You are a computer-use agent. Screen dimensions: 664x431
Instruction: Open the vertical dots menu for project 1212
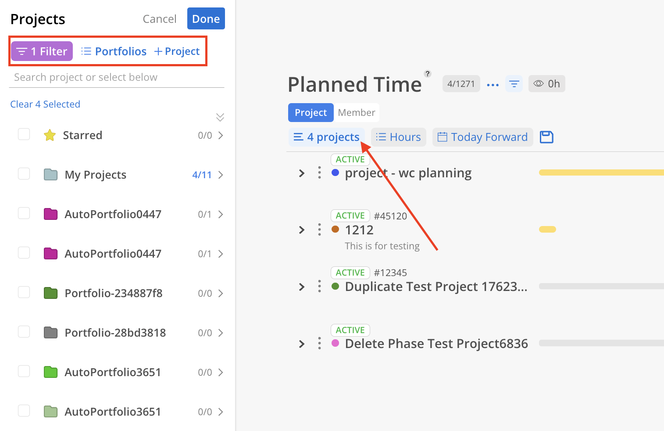point(319,230)
